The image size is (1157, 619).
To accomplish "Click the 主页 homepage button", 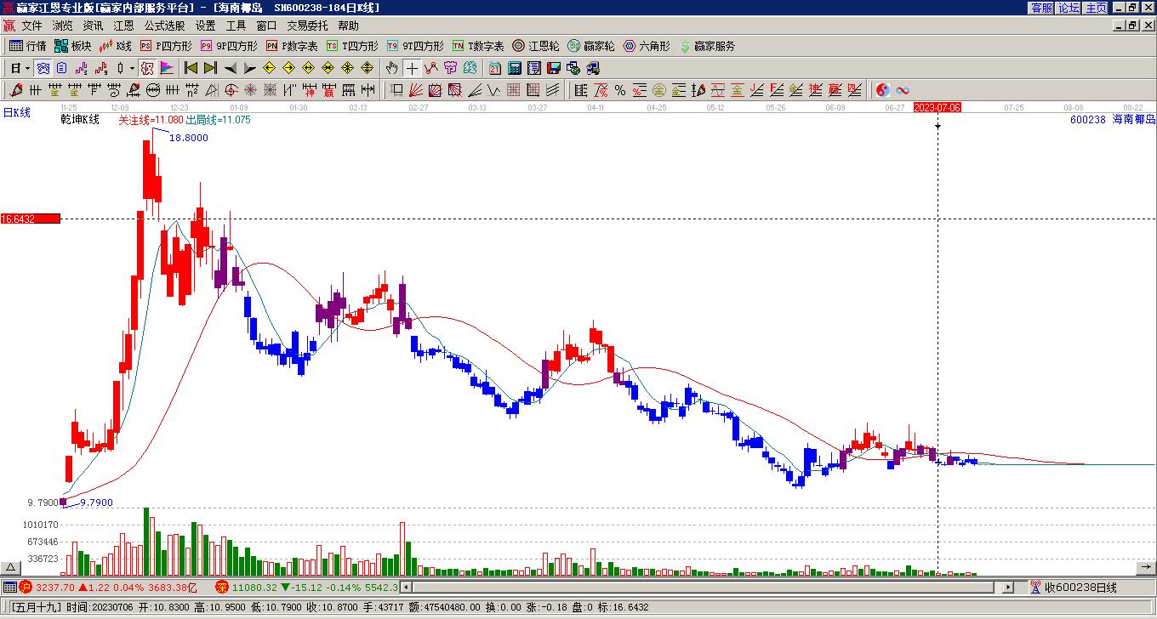I will coord(1096,8).
